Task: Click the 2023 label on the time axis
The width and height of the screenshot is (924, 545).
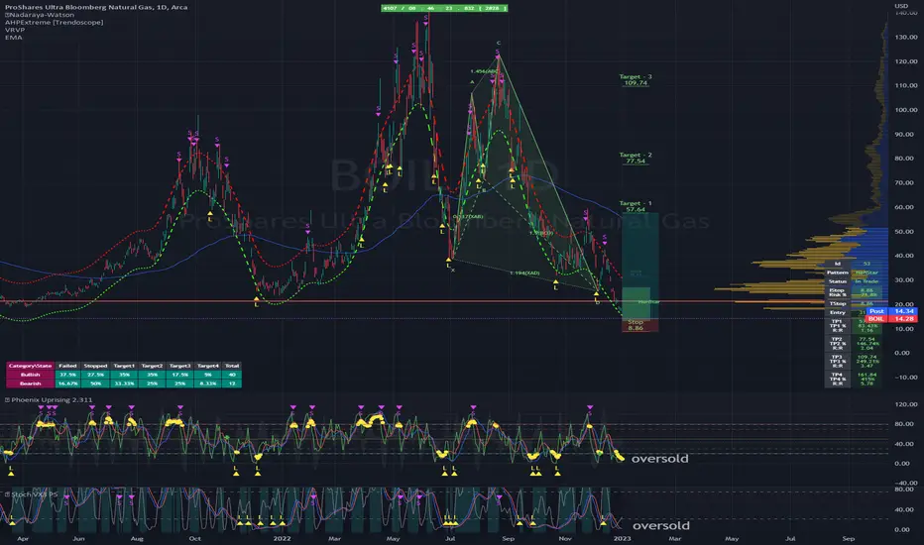Action: point(623,538)
